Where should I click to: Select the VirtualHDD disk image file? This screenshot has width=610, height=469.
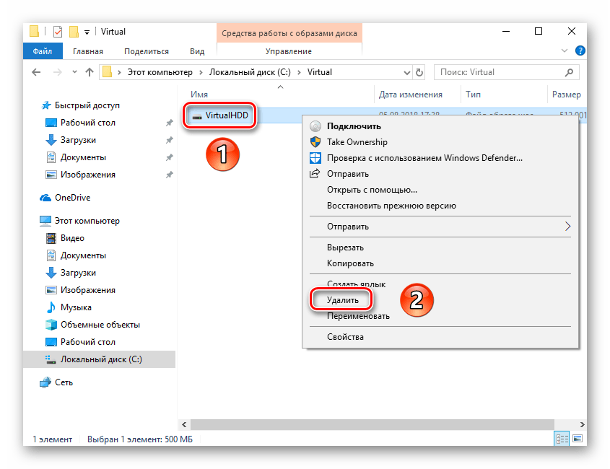click(x=226, y=115)
